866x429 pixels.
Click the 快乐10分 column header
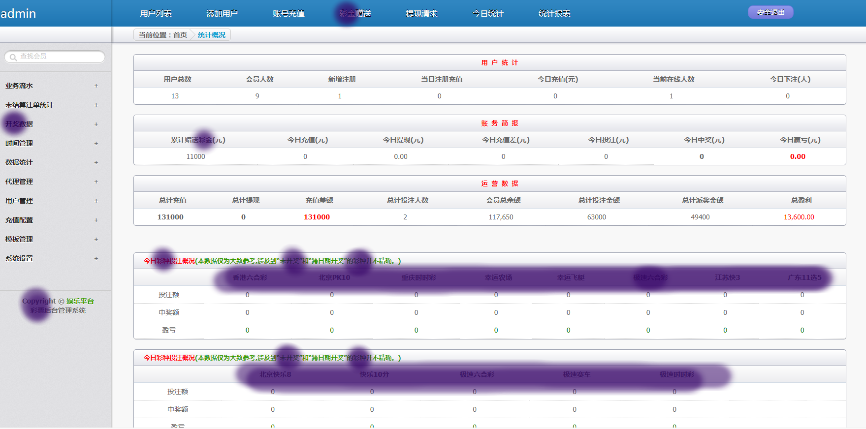tap(374, 374)
